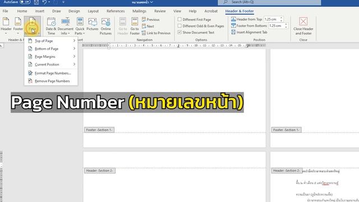The image size is (359, 202).
Task: Open the File tab
Action: tap(5, 11)
